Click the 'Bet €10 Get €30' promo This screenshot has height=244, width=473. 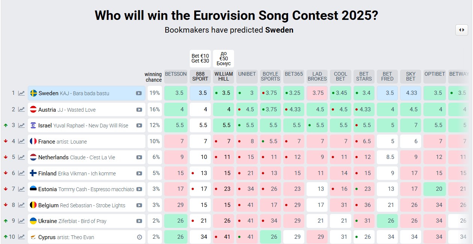[200, 58]
